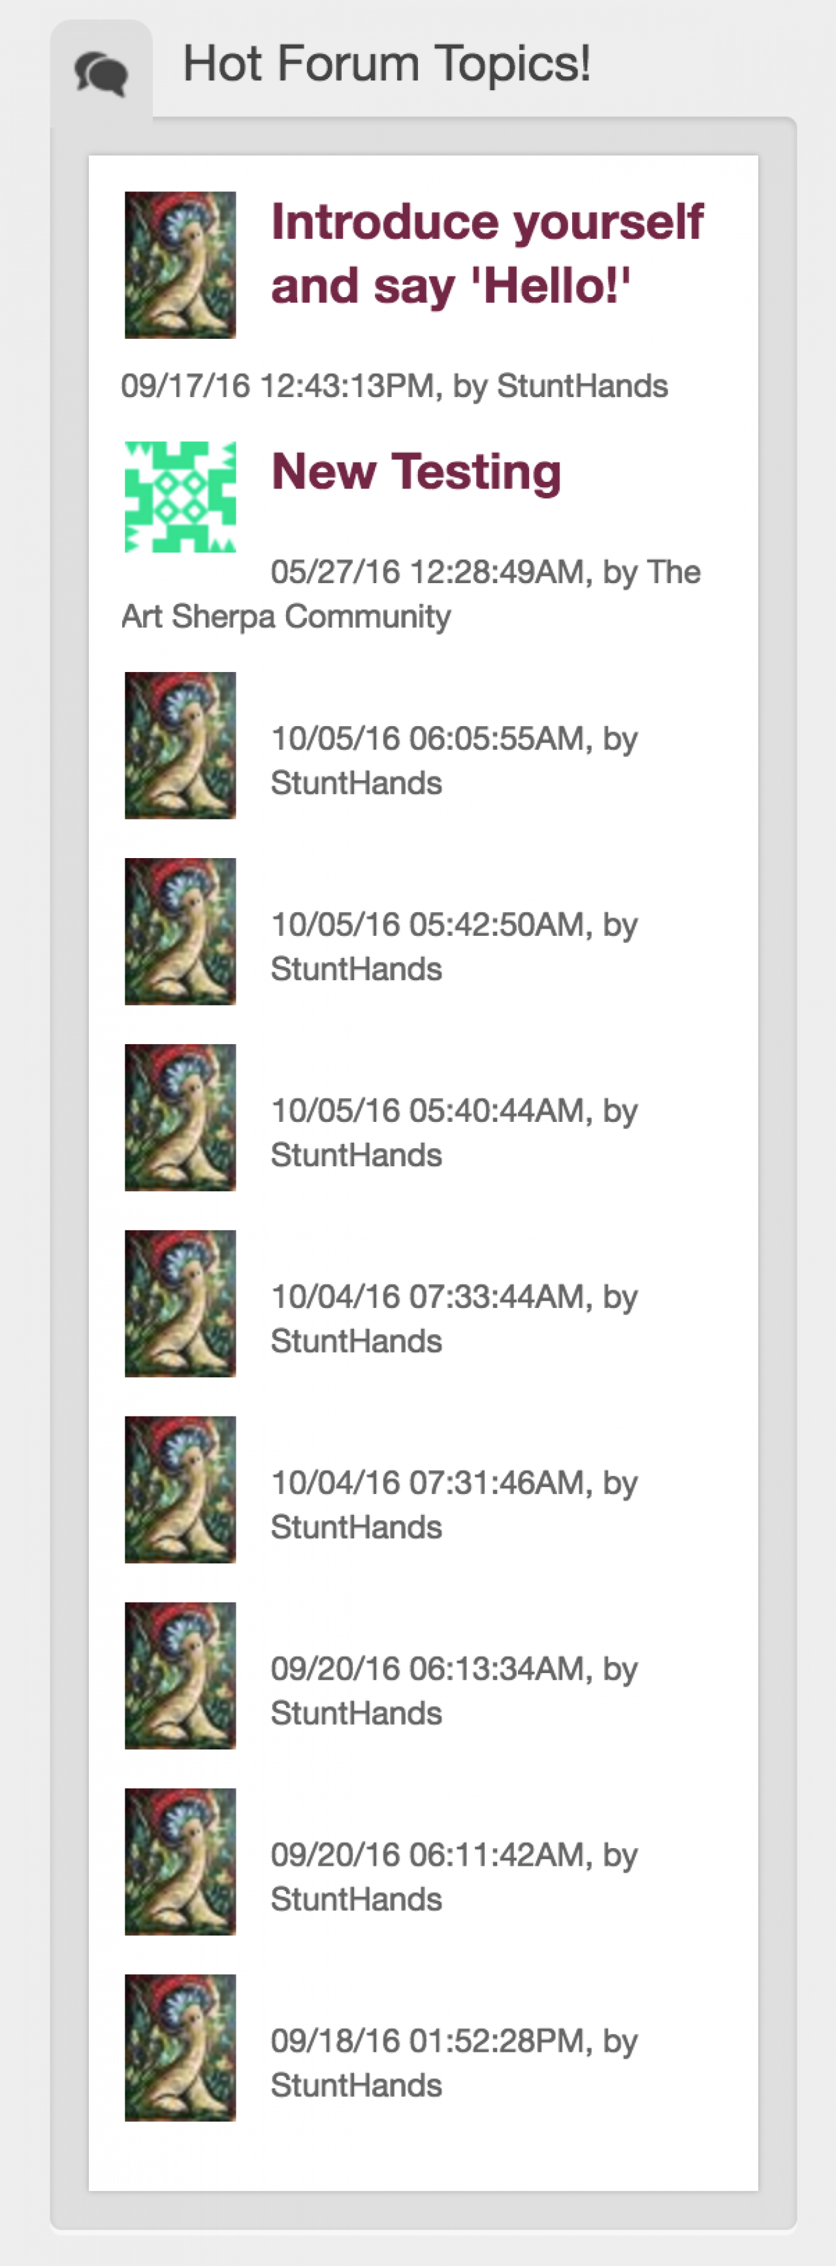The image size is (836, 2266).
Task: Click avatar for 09/20/16 06:11:42AM post
Action: [x=180, y=1861]
